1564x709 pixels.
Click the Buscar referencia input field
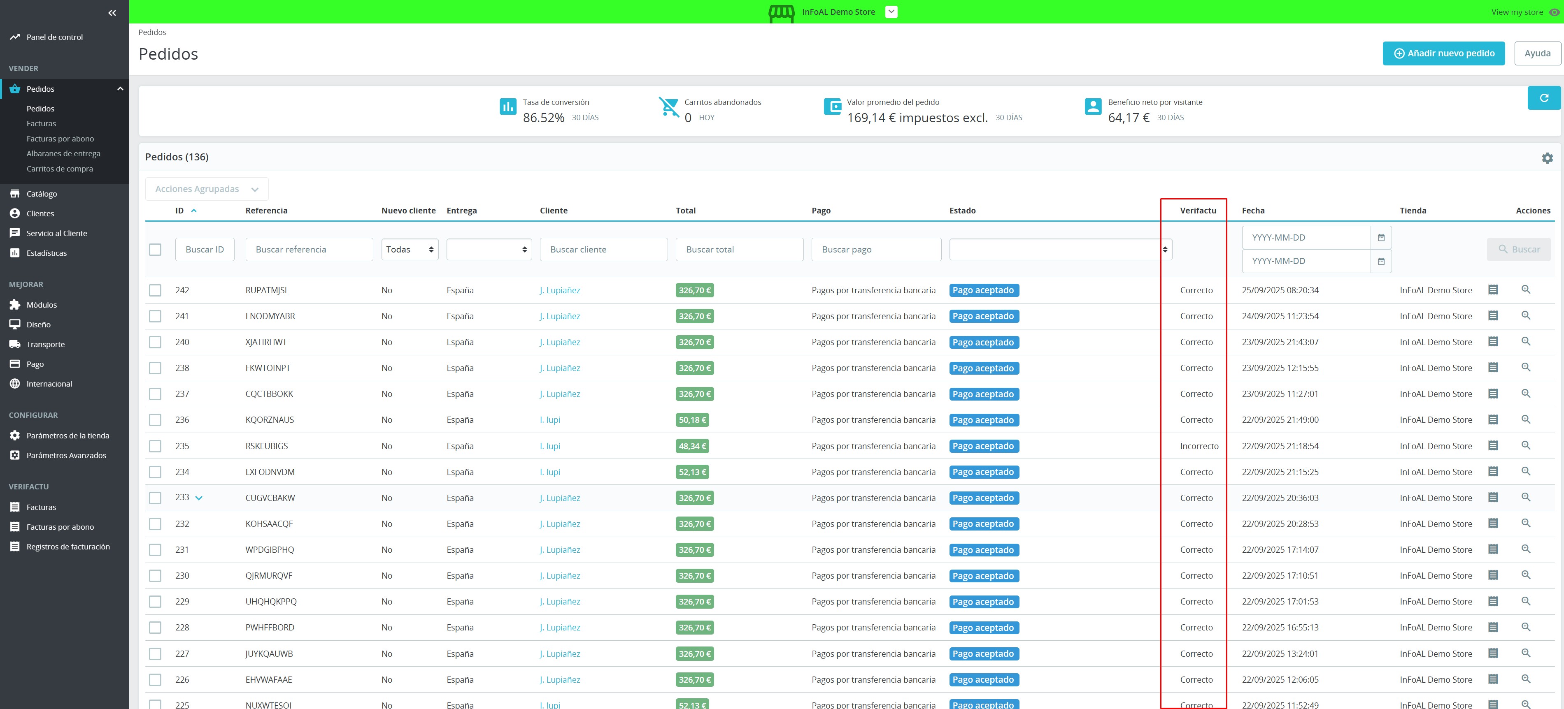click(x=309, y=249)
